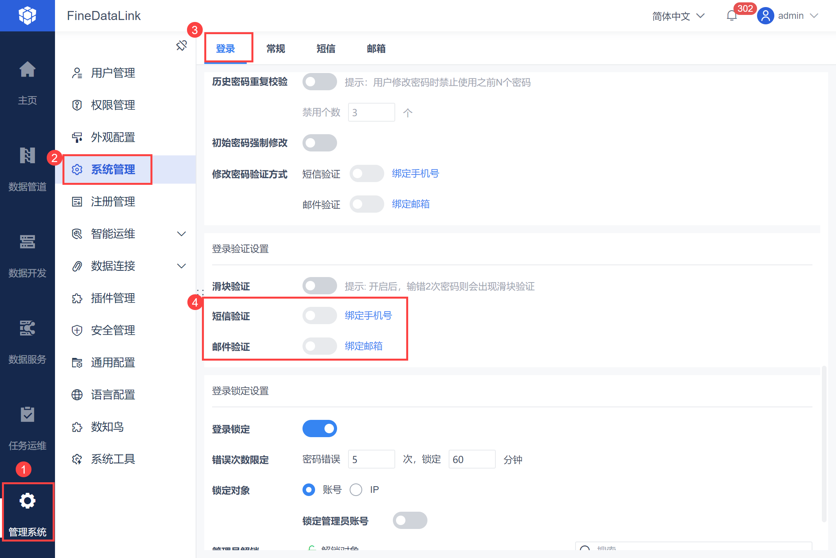Open the 数据服务 sidebar icon

tap(27, 328)
